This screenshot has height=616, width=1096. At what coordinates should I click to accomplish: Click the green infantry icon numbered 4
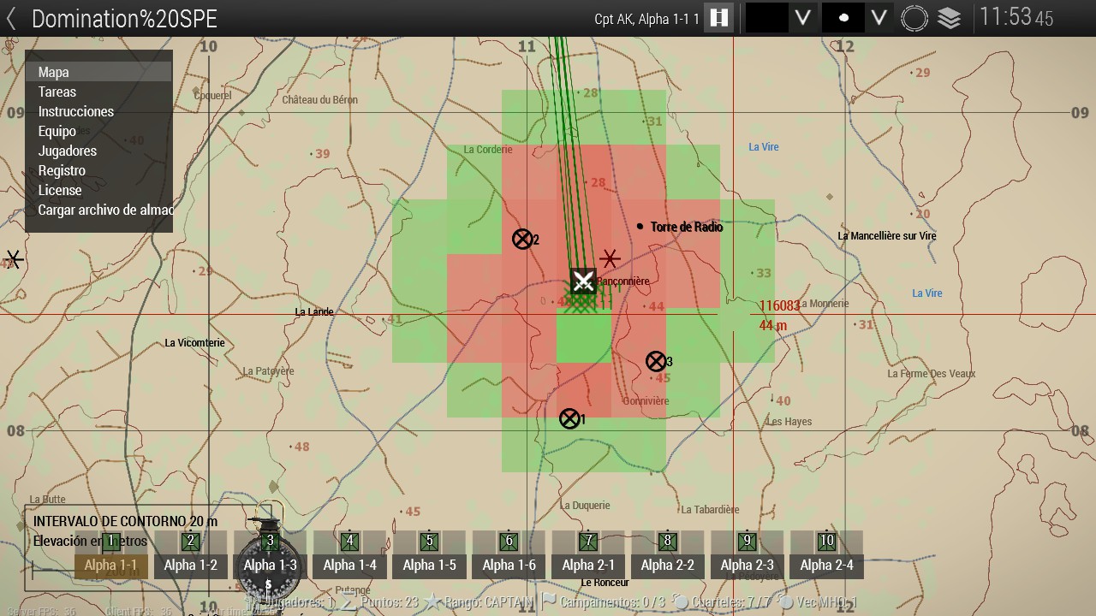[349, 541]
